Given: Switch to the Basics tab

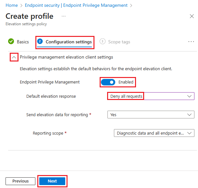Looking at the screenshot, I should 23,42.
